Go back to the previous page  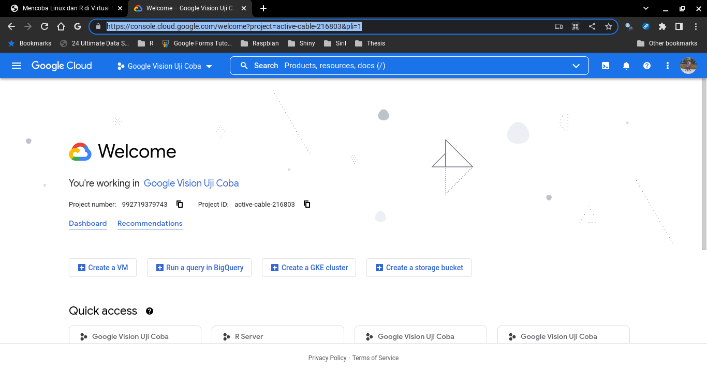click(11, 26)
